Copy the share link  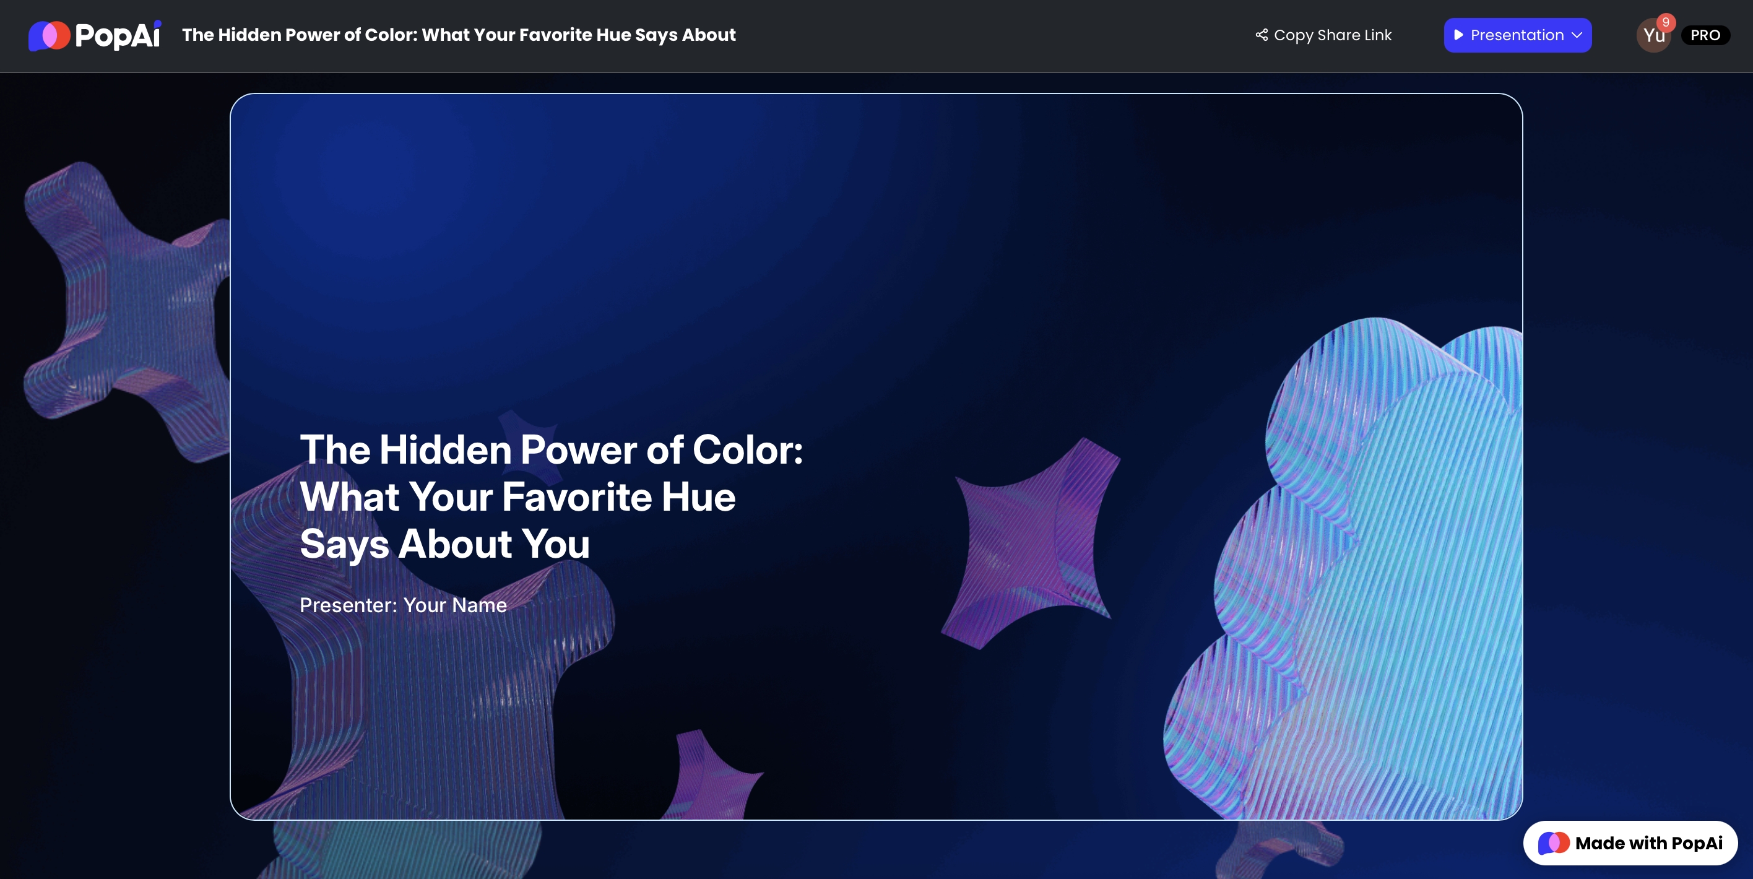pos(1323,35)
